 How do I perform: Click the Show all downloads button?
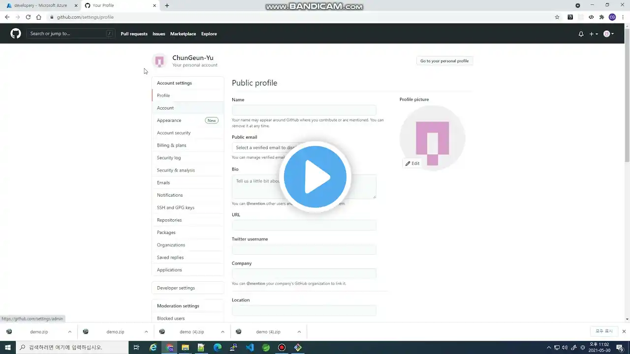pos(603,331)
